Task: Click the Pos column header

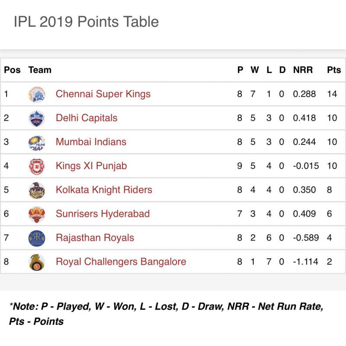Action: [x=12, y=70]
